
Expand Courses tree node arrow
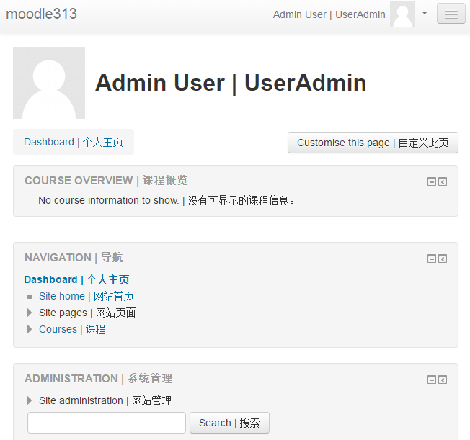(x=30, y=329)
